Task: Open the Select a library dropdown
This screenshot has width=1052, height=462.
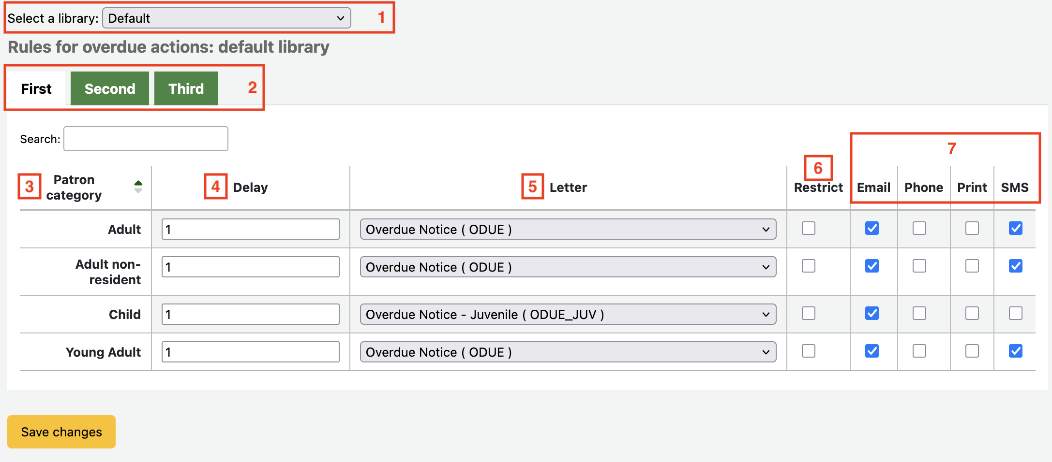Action: coord(226,18)
